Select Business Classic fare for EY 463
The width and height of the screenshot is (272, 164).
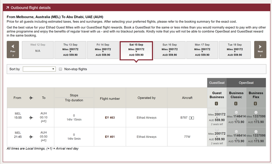[236, 112]
